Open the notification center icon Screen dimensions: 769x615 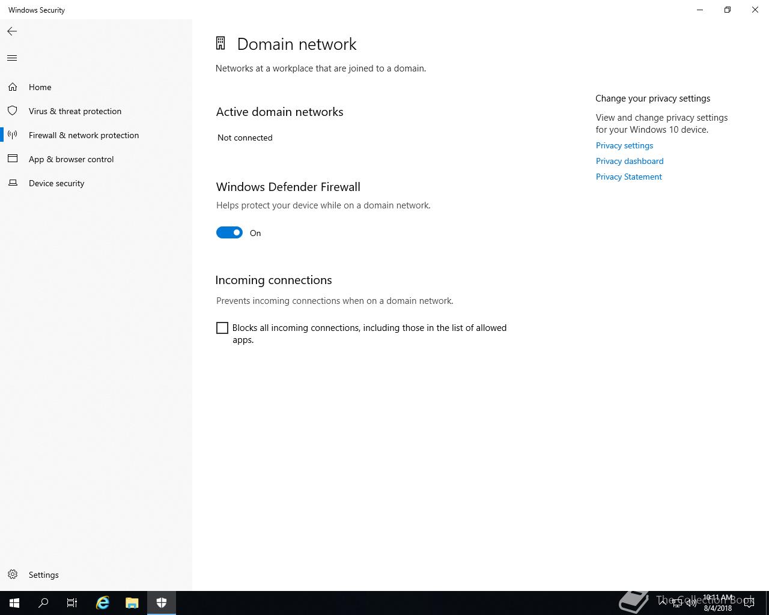coord(749,603)
